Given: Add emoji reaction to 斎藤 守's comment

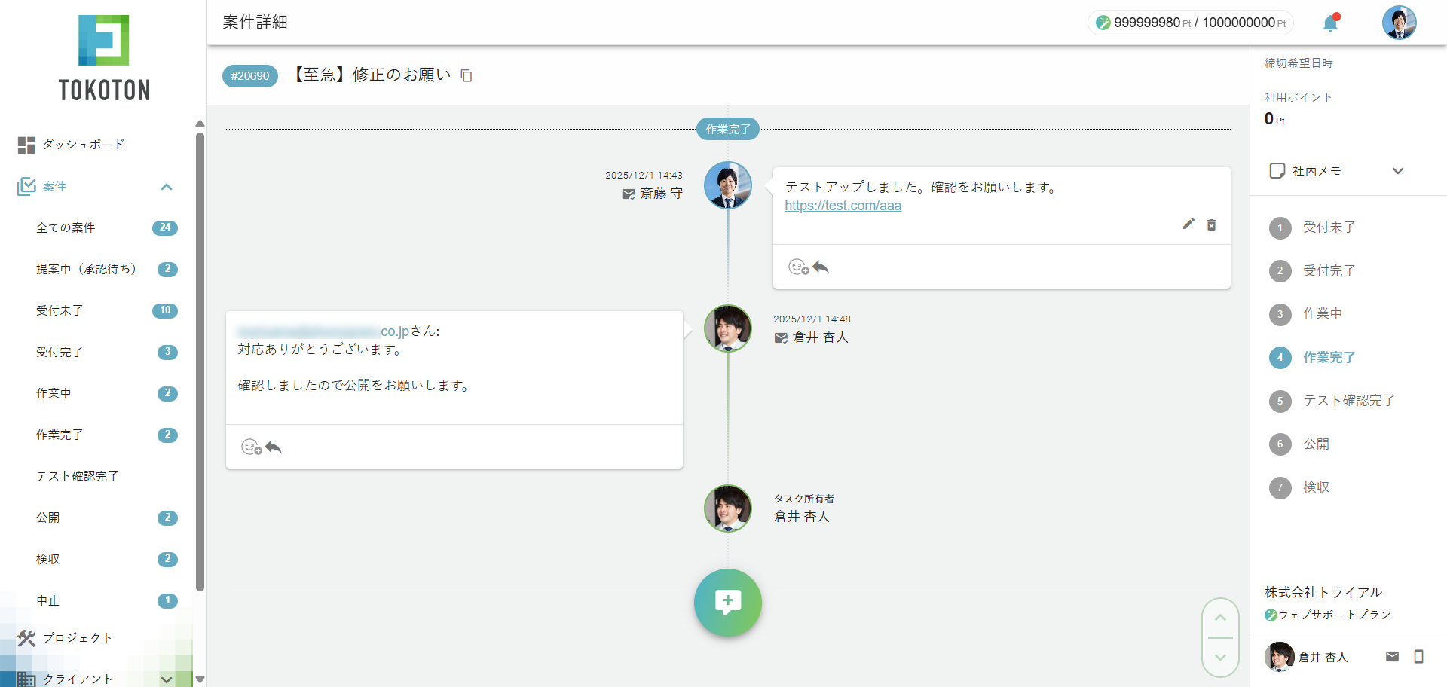Looking at the screenshot, I should point(797,267).
